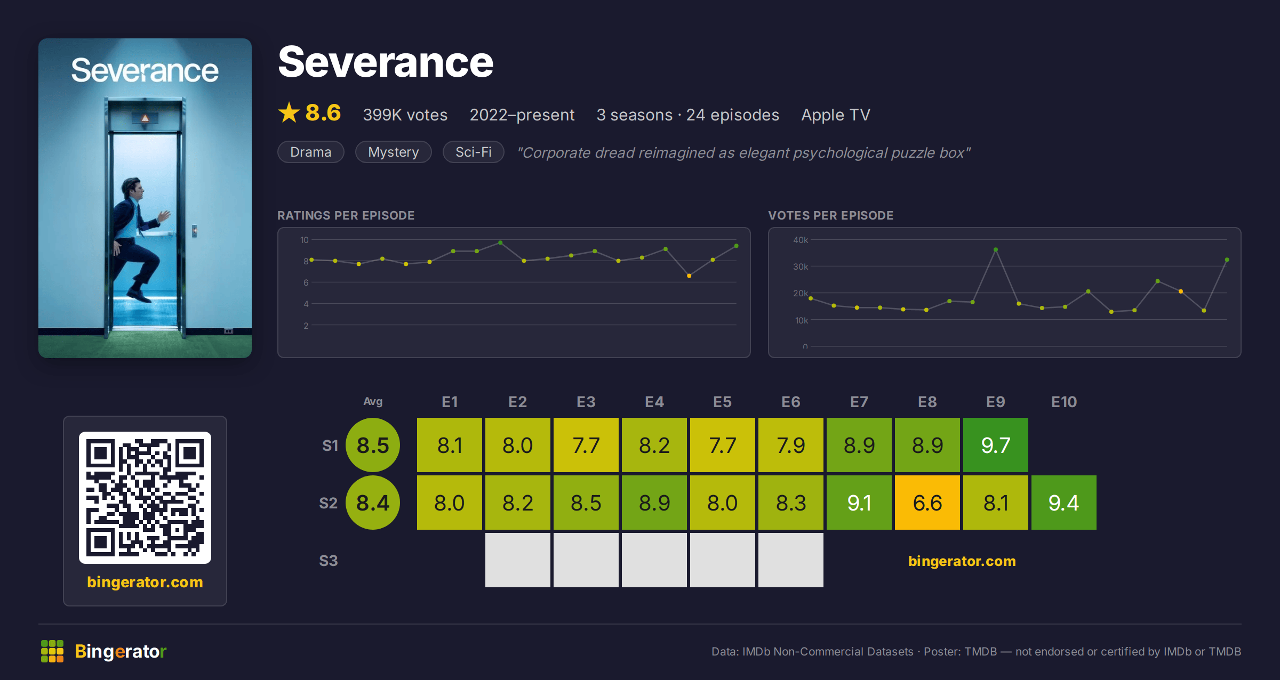Click the E5 column header
Screen dimensions: 1280x680
[x=723, y=402]
